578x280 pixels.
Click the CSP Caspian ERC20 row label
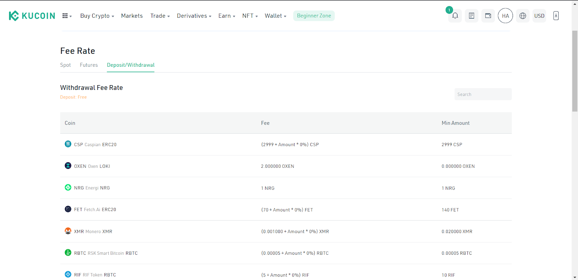point(95,145)
